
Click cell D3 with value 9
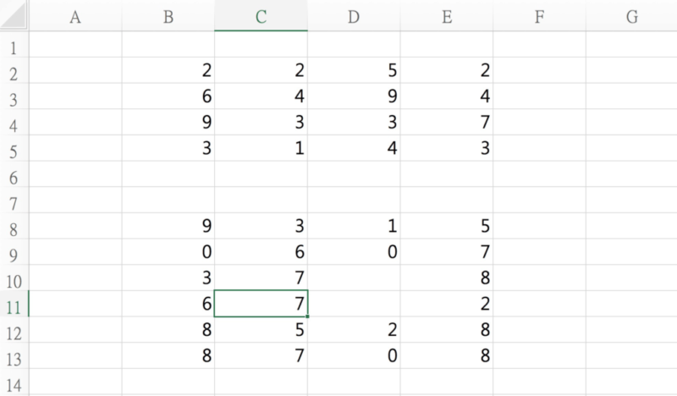354,96
